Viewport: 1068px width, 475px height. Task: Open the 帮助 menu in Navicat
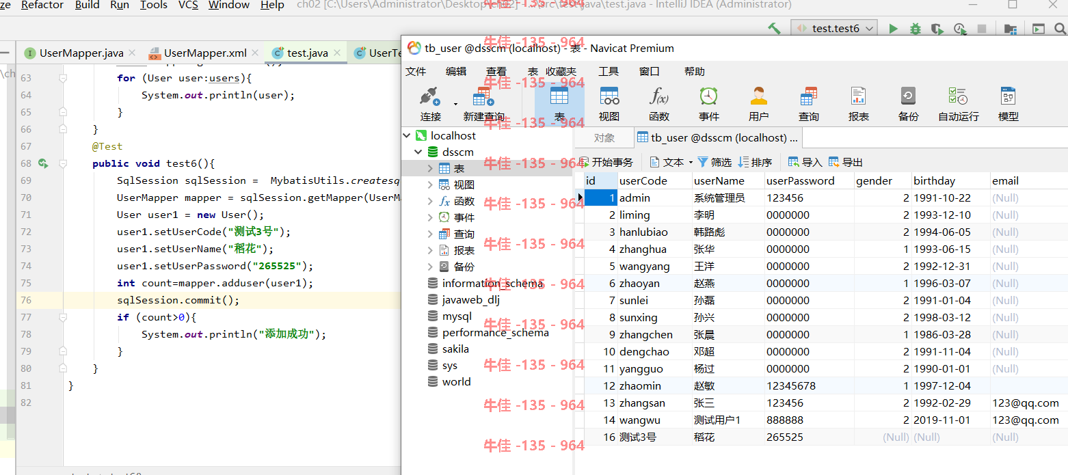click(694, 71)
